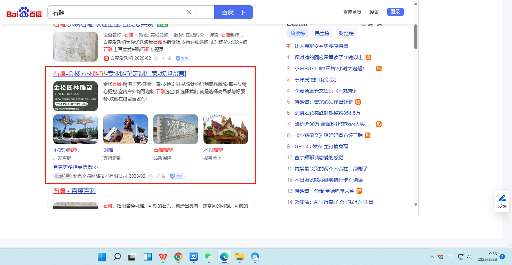
Task: Click 金楼园林雕塑 logo thumbnail
Action: 75,96
